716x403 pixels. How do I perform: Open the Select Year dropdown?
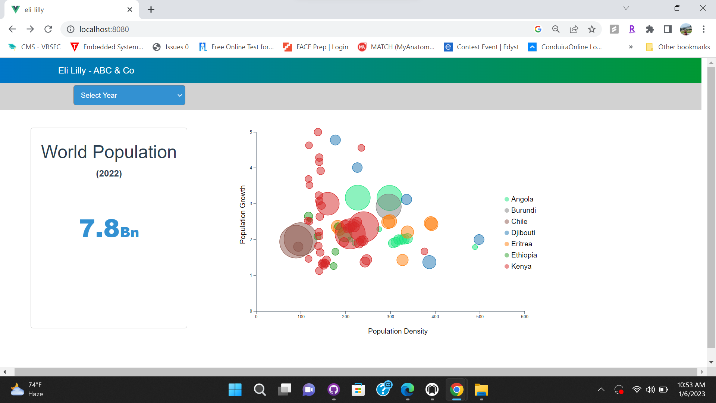click(x=129, y=95)
